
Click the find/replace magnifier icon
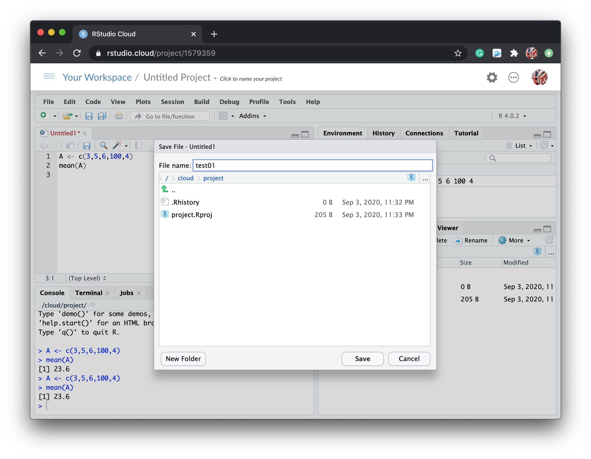103,146
